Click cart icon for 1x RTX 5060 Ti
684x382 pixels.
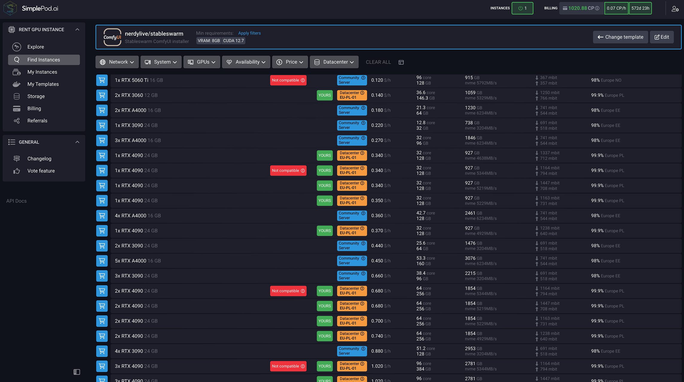102,80
